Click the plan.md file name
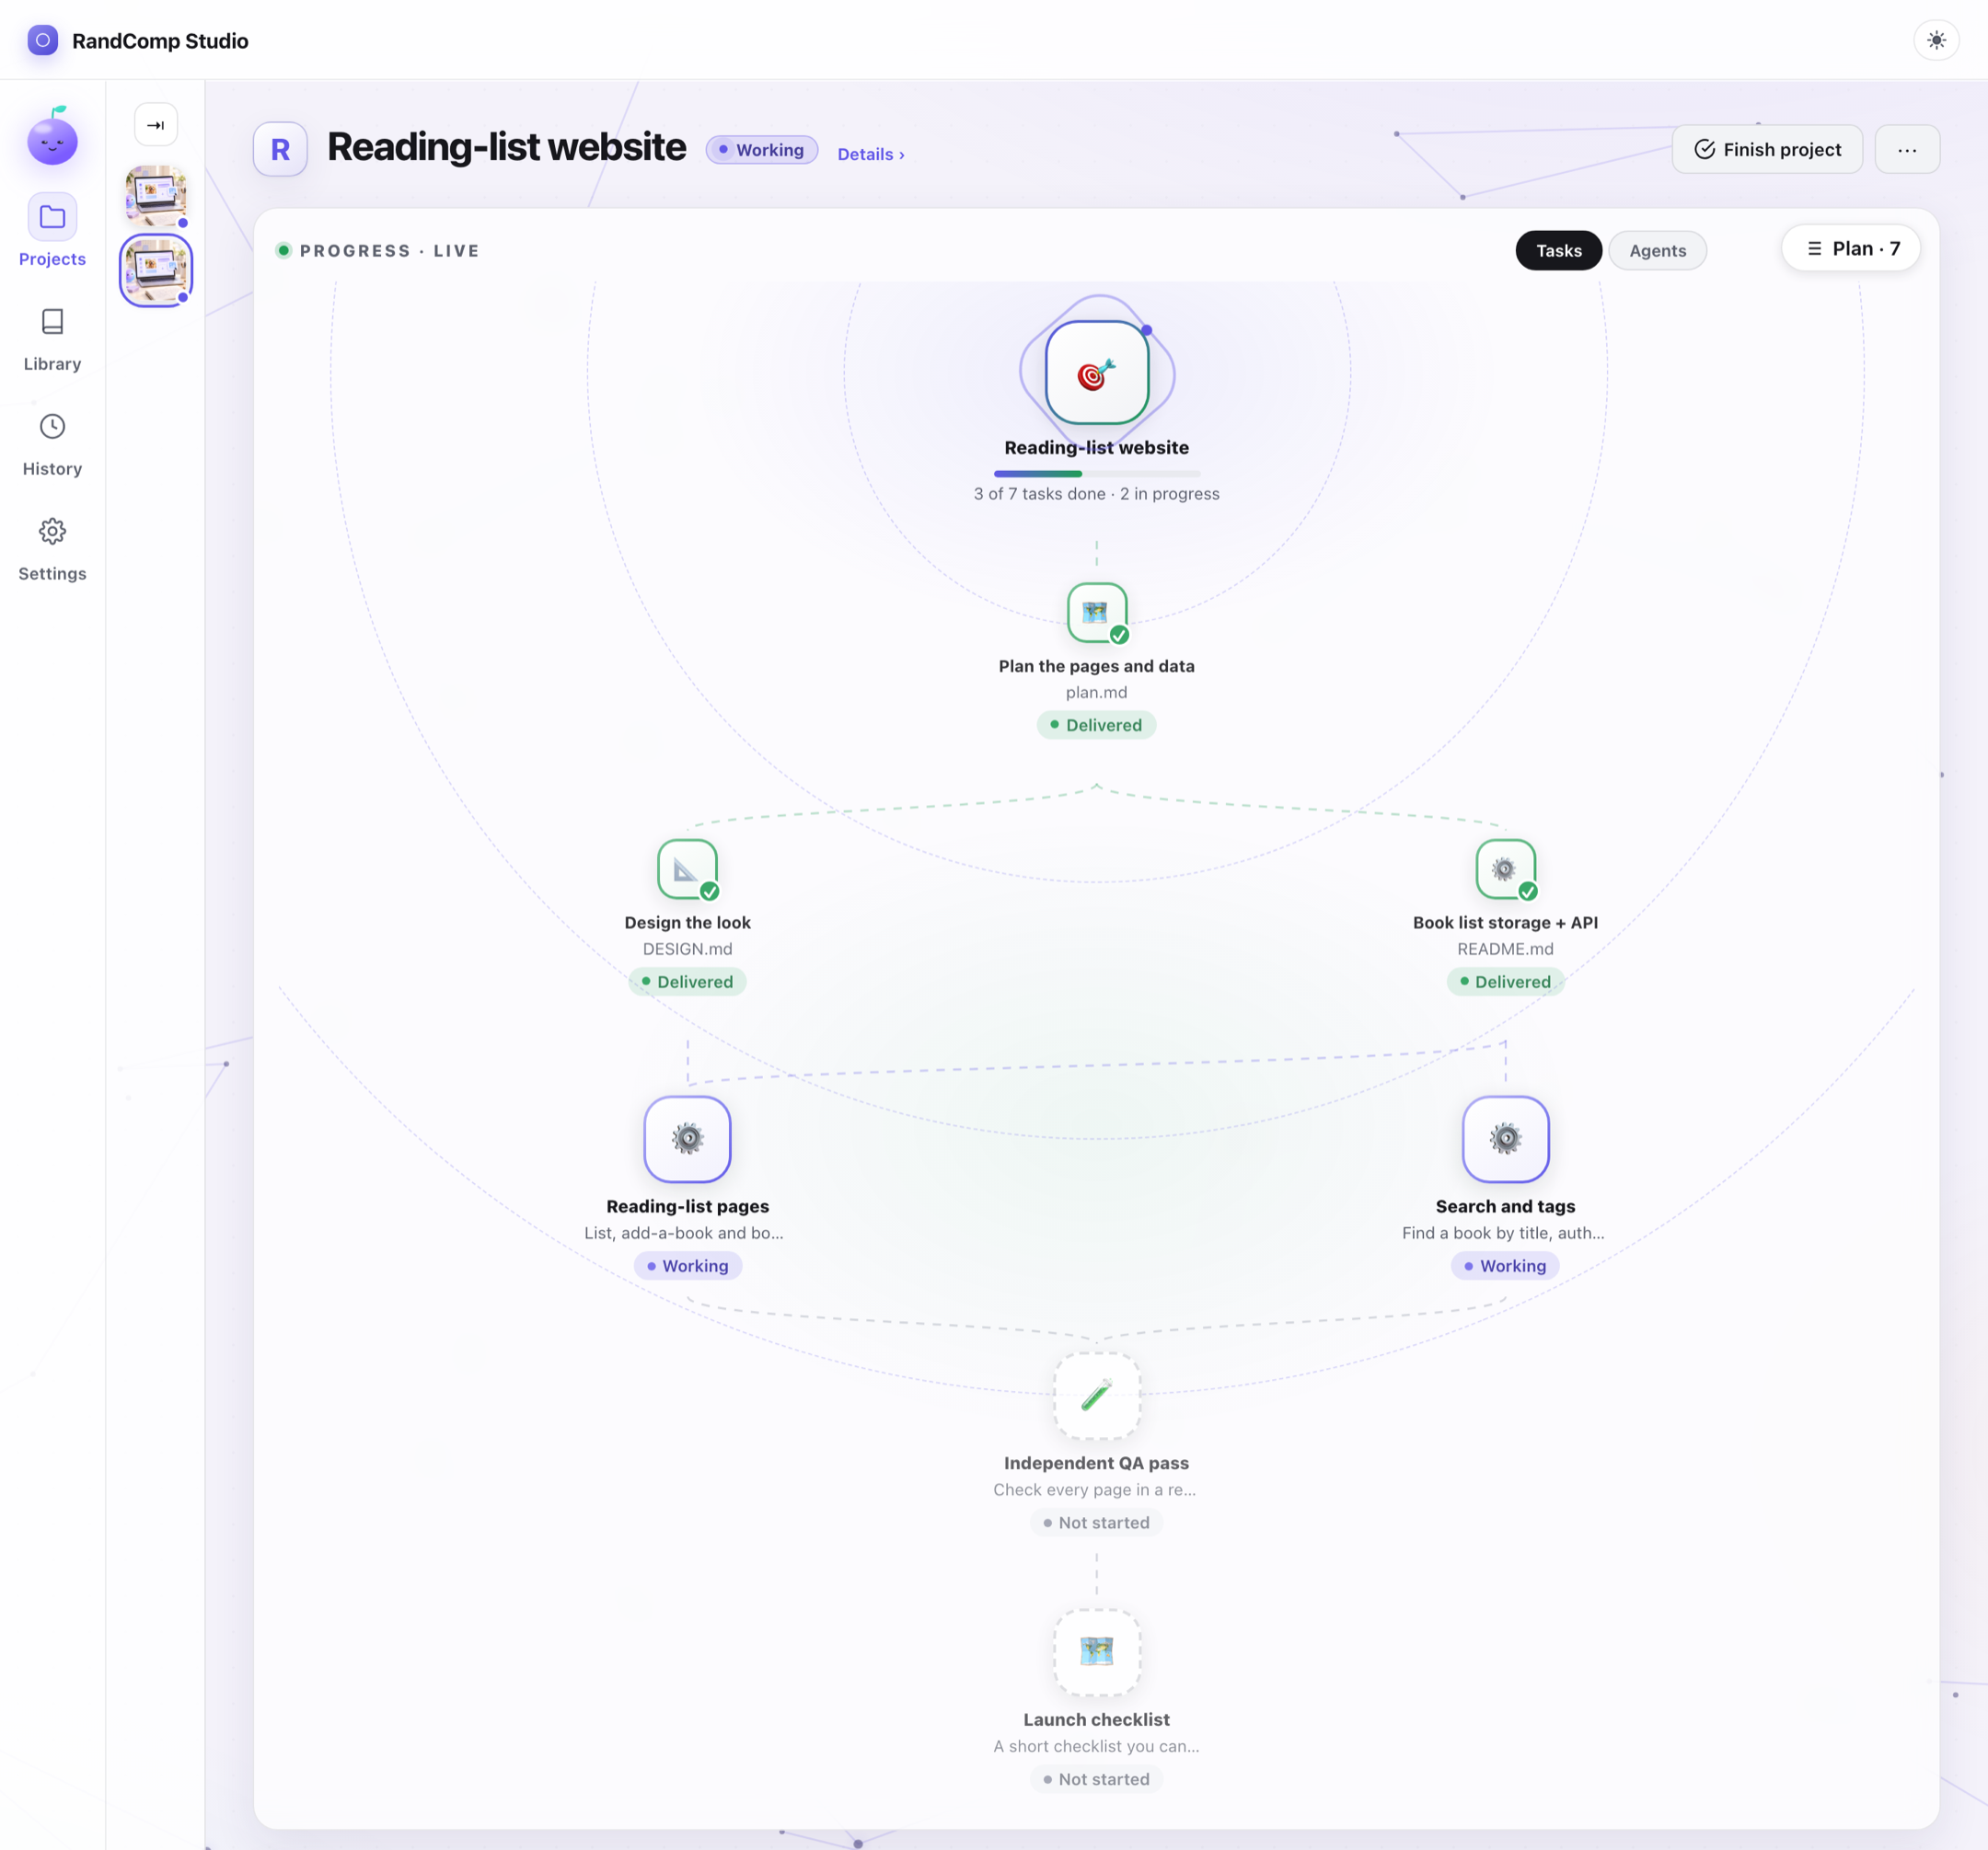 pos(1097,692)
